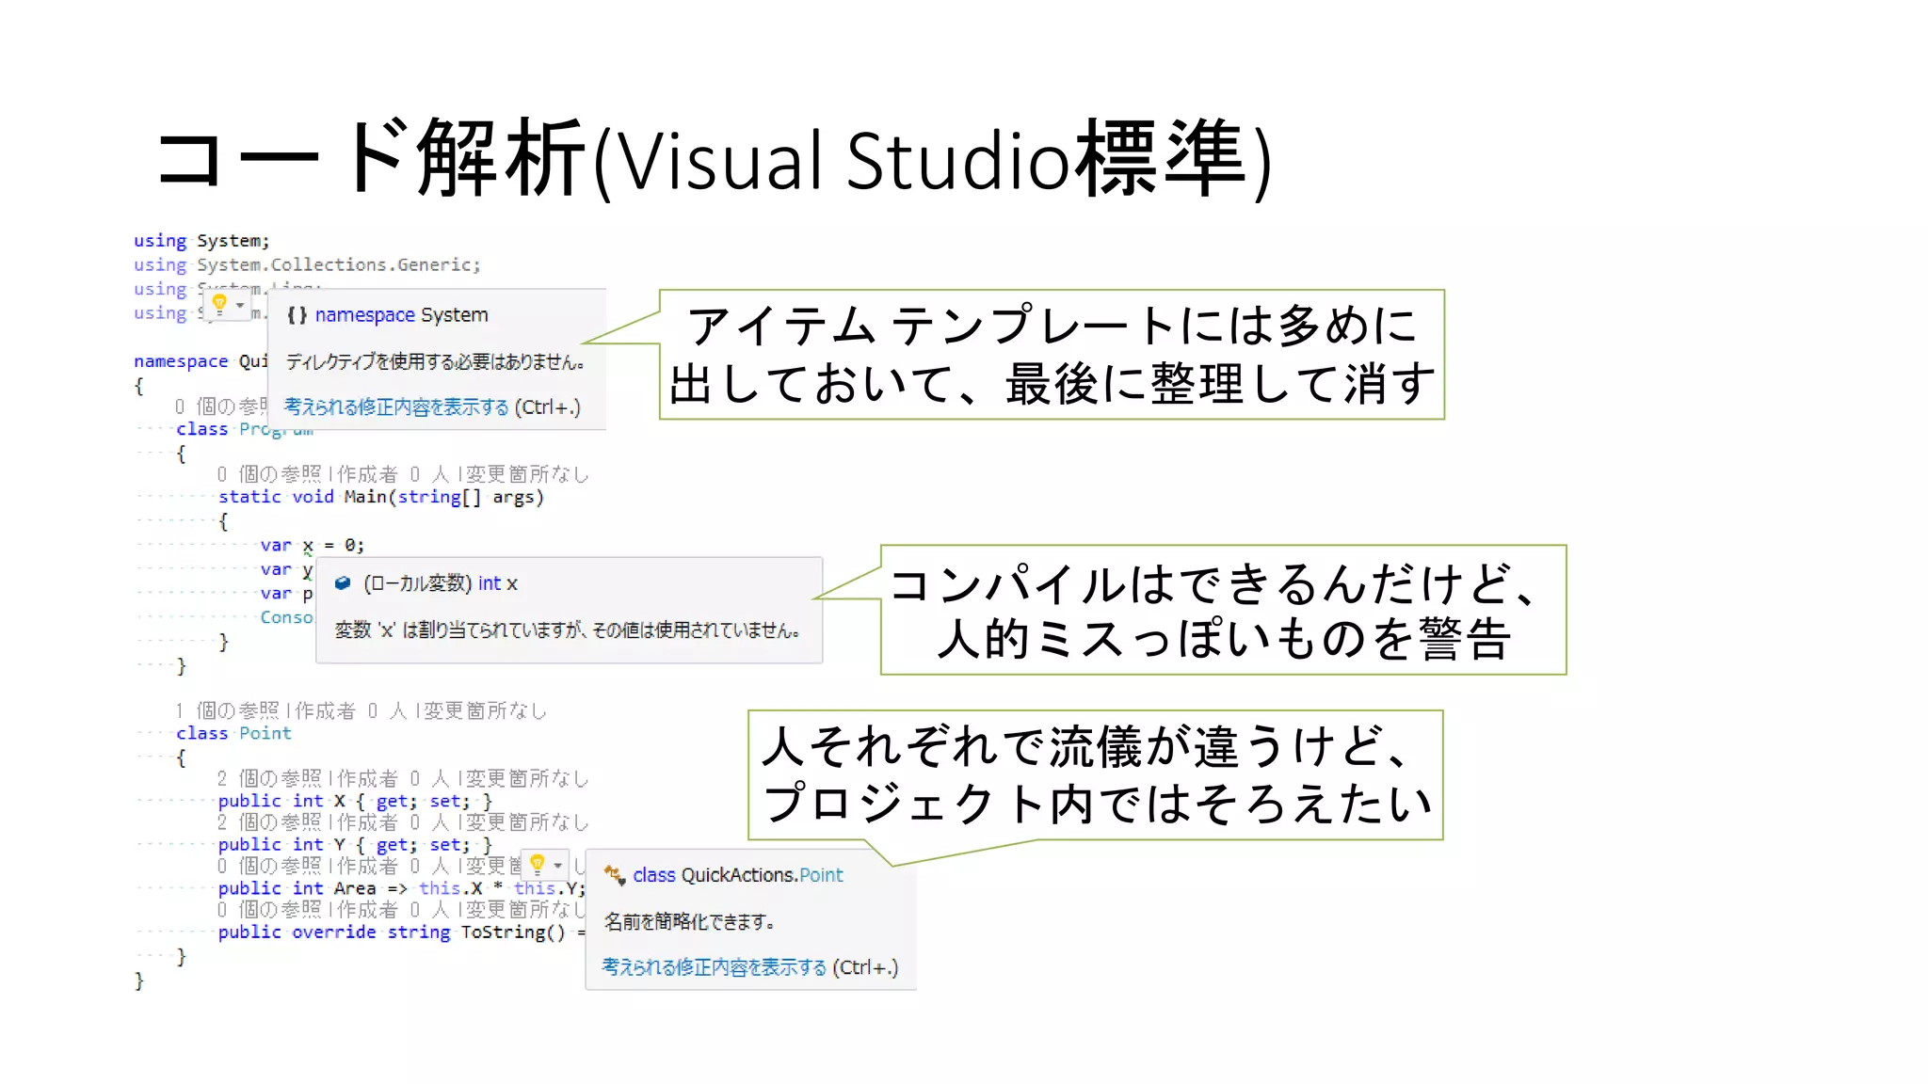Screen dimensions: 1928x1084
Task: Click 'static void Main(string[] args)' line
Action: (381, 497)
